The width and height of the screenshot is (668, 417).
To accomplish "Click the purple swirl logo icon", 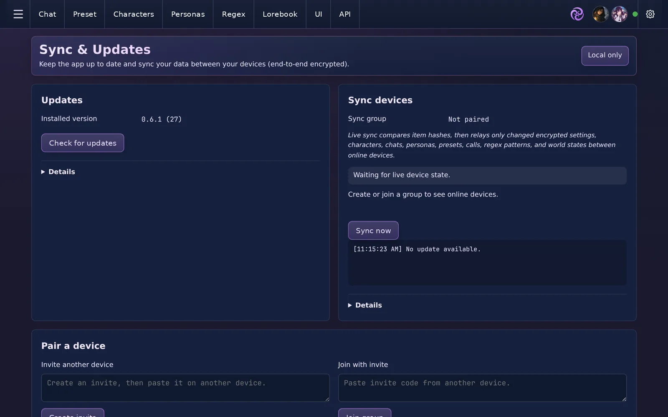I will coord(577,14).
